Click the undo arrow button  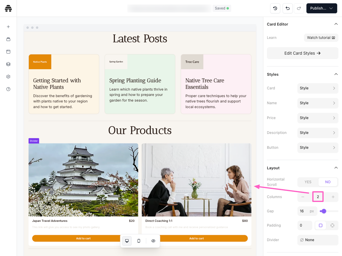pos(288,8)
